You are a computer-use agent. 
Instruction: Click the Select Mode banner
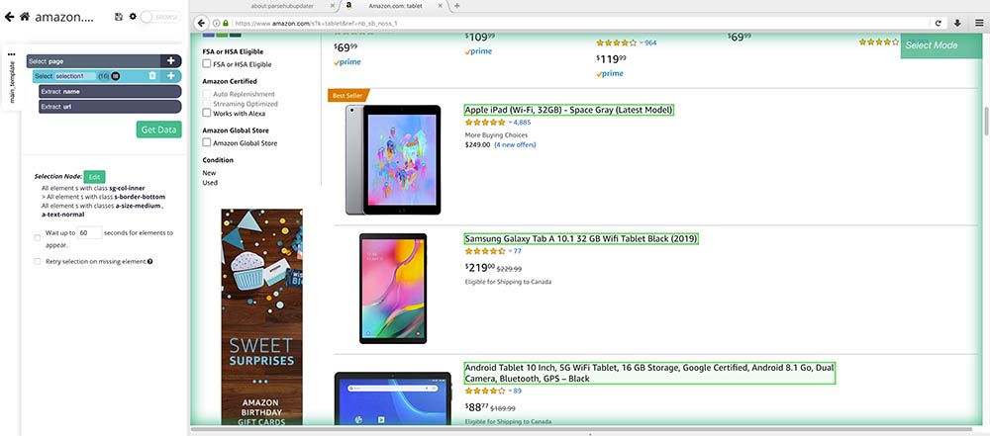click(x=940, y=45)
